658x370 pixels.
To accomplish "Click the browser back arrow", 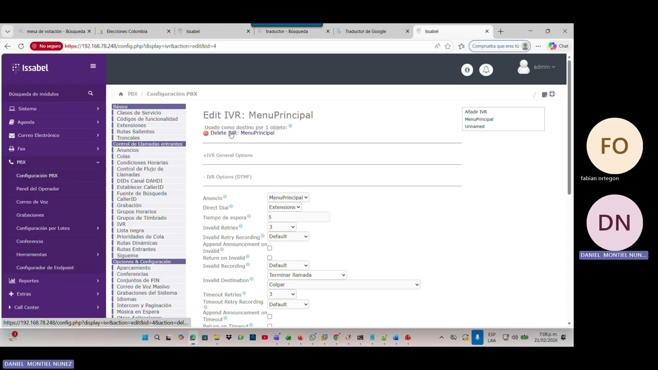I will 8,46.
